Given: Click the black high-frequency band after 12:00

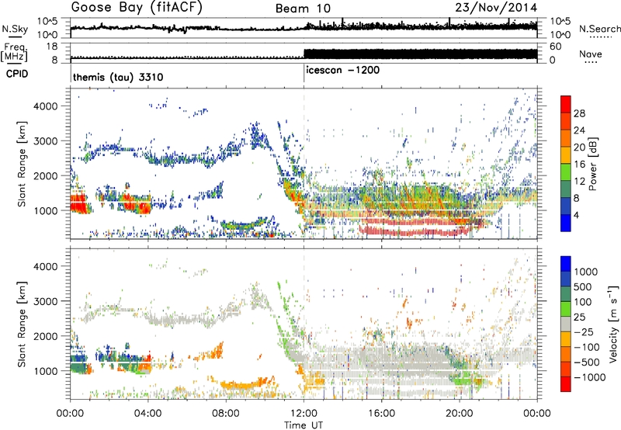Looking at the screenshot, I should 420,54.
